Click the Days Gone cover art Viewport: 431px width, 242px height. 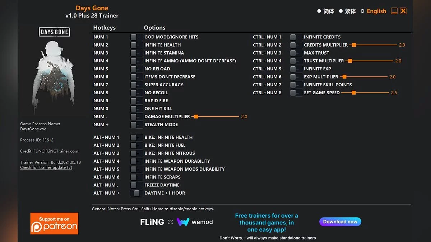click(x=55, y=70)
